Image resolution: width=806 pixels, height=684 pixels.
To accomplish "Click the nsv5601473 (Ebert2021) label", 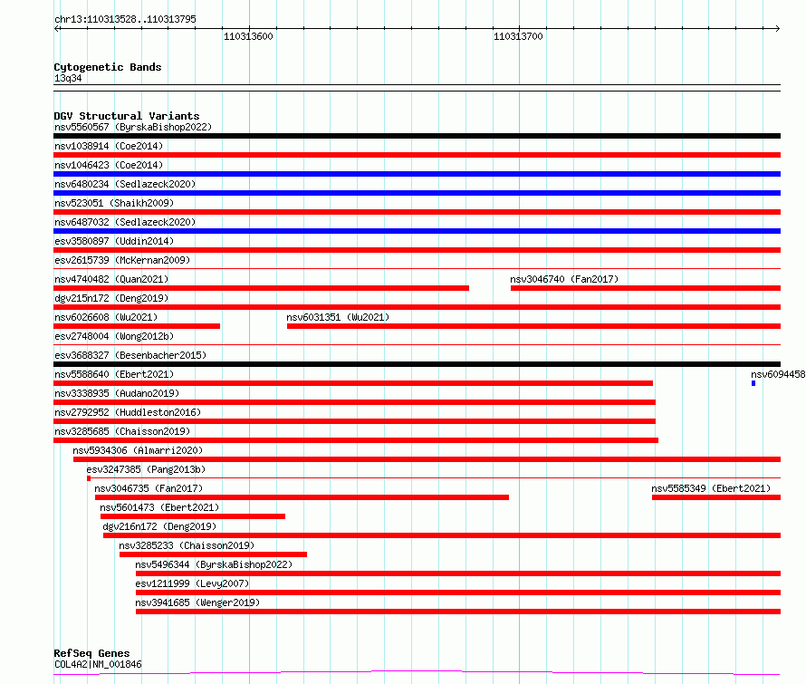I will tap(159, 507).
